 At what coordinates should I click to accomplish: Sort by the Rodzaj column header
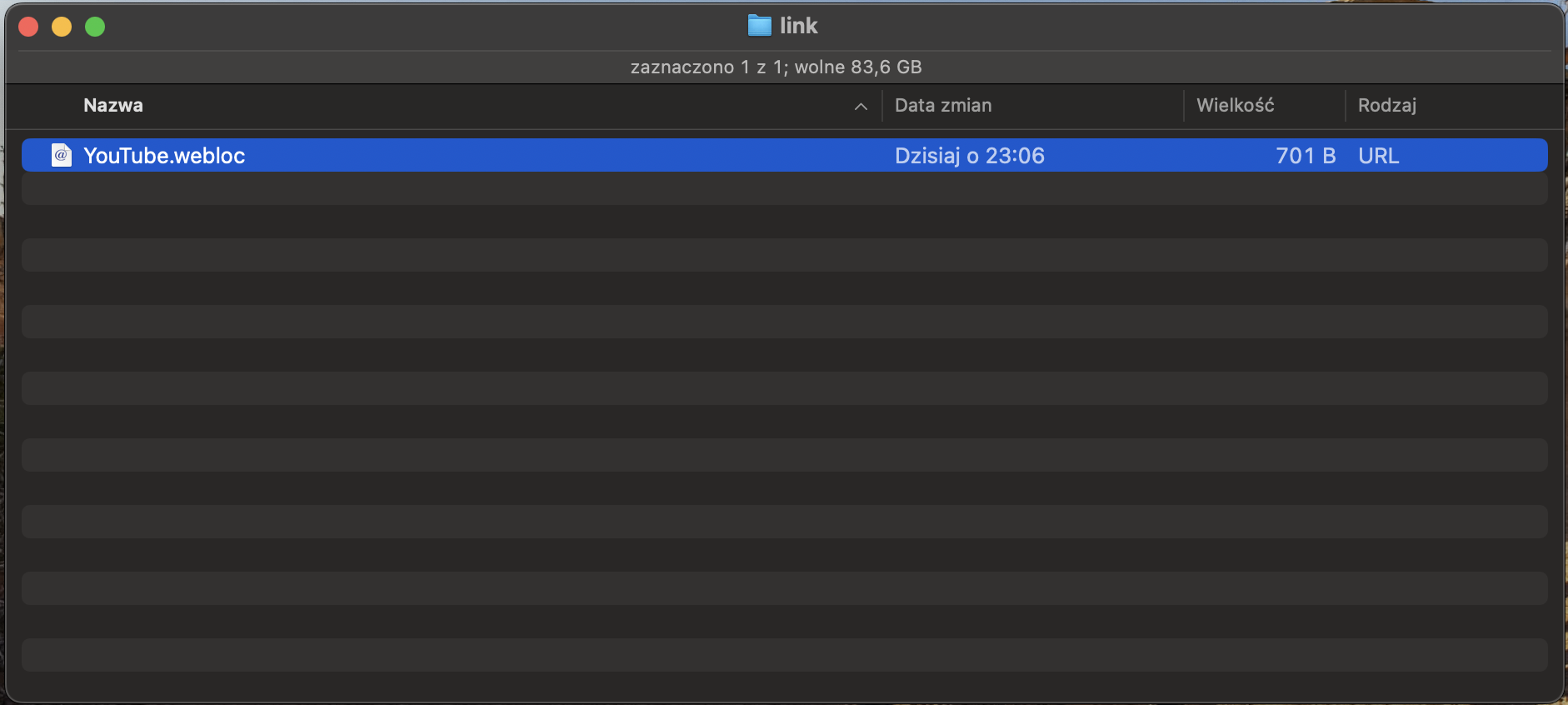(1387, 106)
